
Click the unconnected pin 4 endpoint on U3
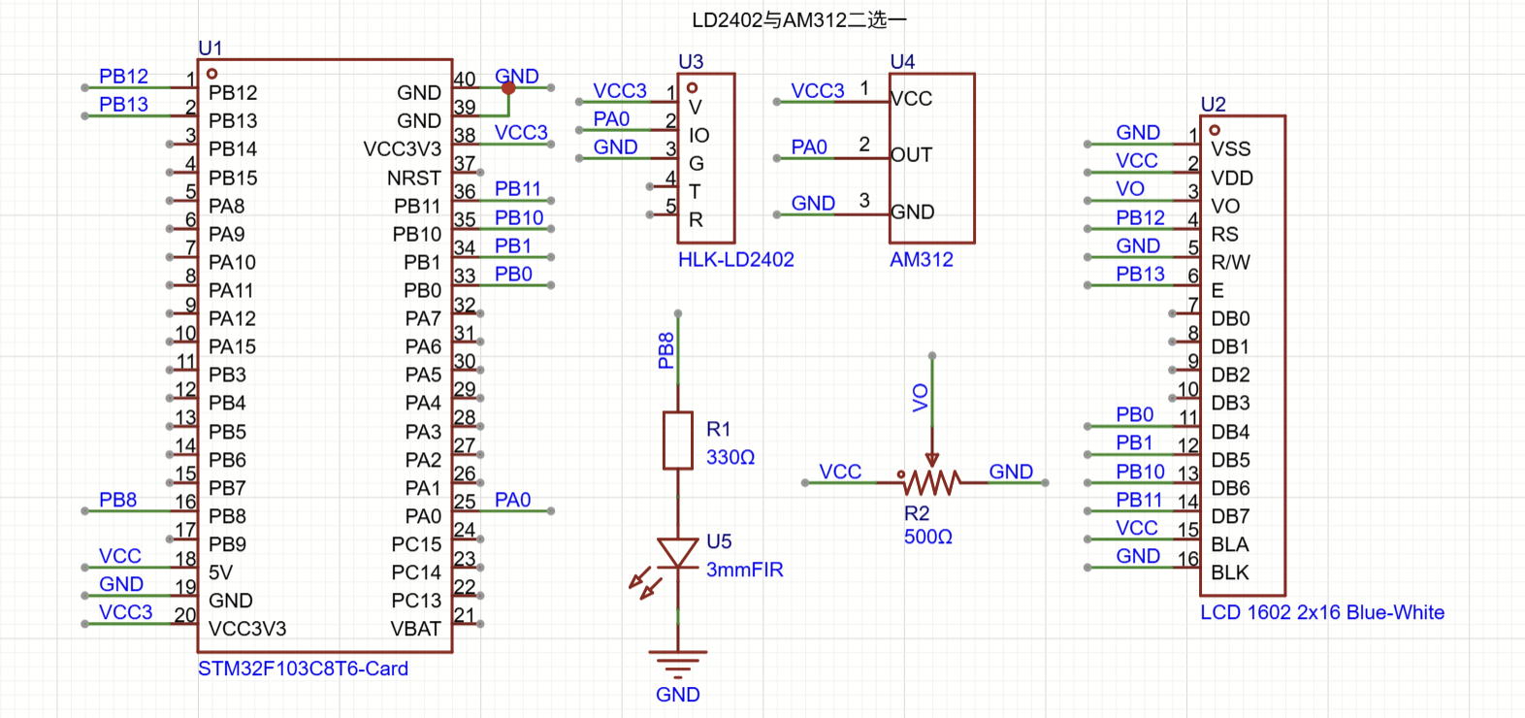coord(649,186)
